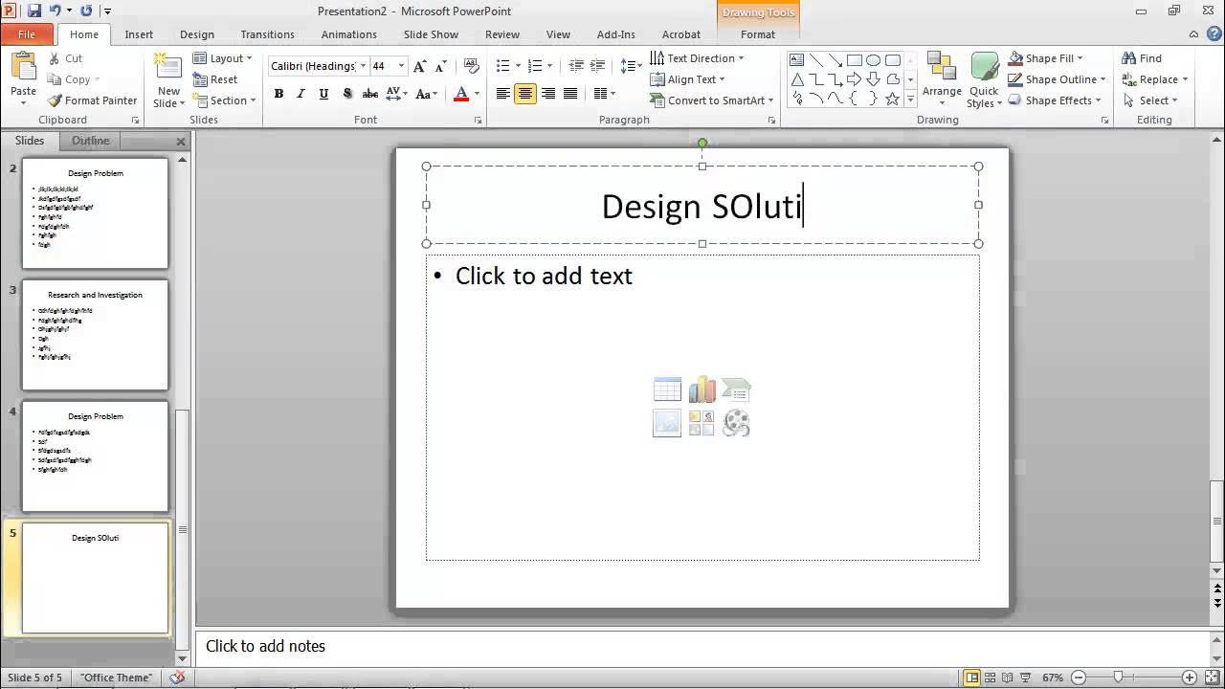Click the spell check status bar icon
Image resolution: width=1225 pixels, height=689 pixels.
click(x=177, y=678)
